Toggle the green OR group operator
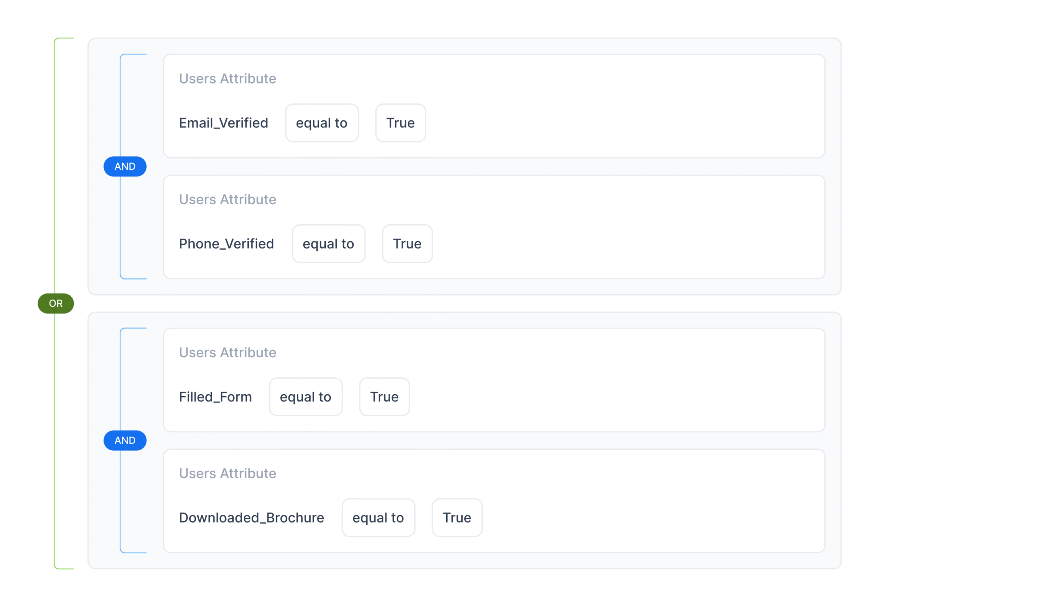Screen dimensions: 1049x607 point(56,304)
